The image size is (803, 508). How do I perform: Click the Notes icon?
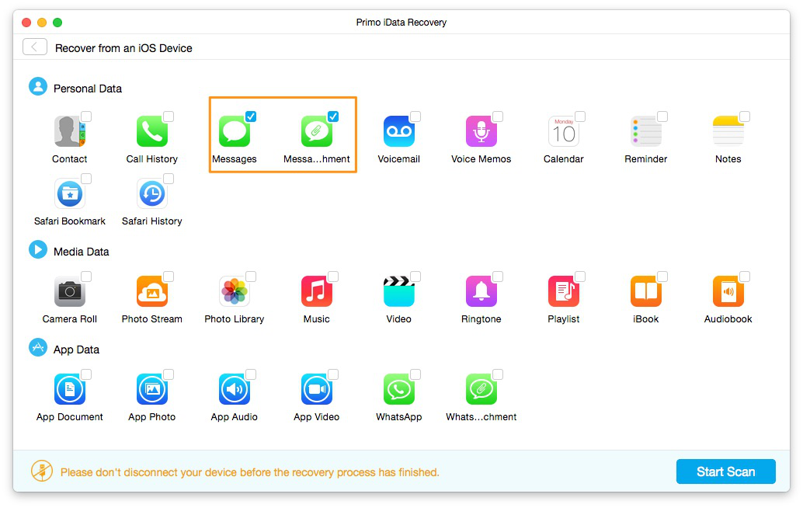click(728, 131)
